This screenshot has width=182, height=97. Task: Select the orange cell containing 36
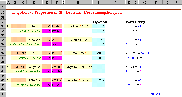pos(47,80)
